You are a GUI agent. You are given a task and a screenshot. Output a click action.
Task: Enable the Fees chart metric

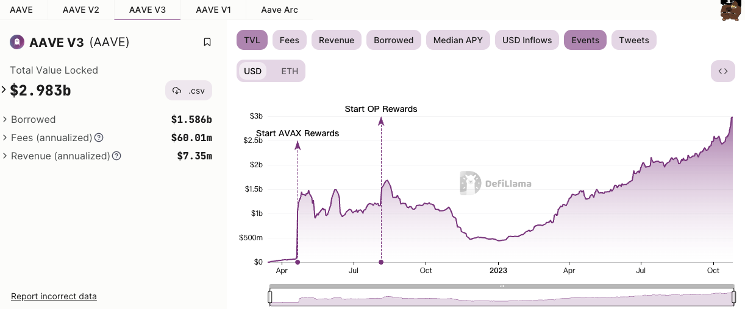pos(289,40)
